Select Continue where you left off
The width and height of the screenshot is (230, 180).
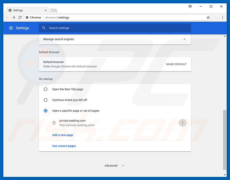pos(46,100)
